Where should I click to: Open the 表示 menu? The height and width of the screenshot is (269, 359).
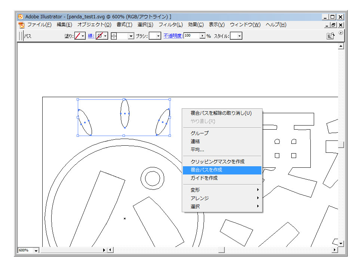click(x=217, y=25)
